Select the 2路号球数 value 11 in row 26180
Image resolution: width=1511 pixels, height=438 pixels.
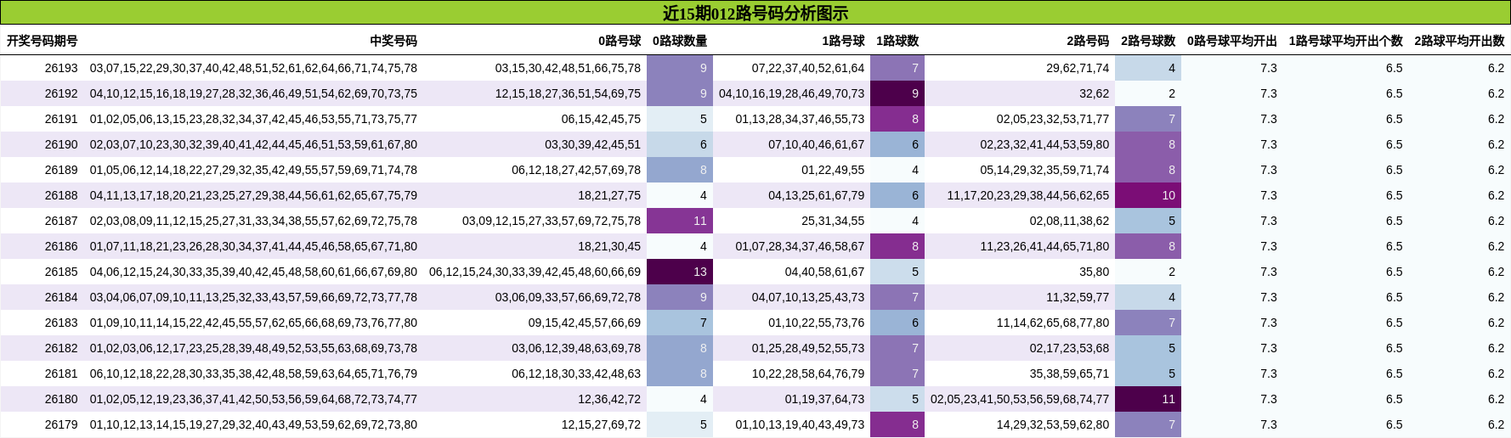coord(1148,399)
